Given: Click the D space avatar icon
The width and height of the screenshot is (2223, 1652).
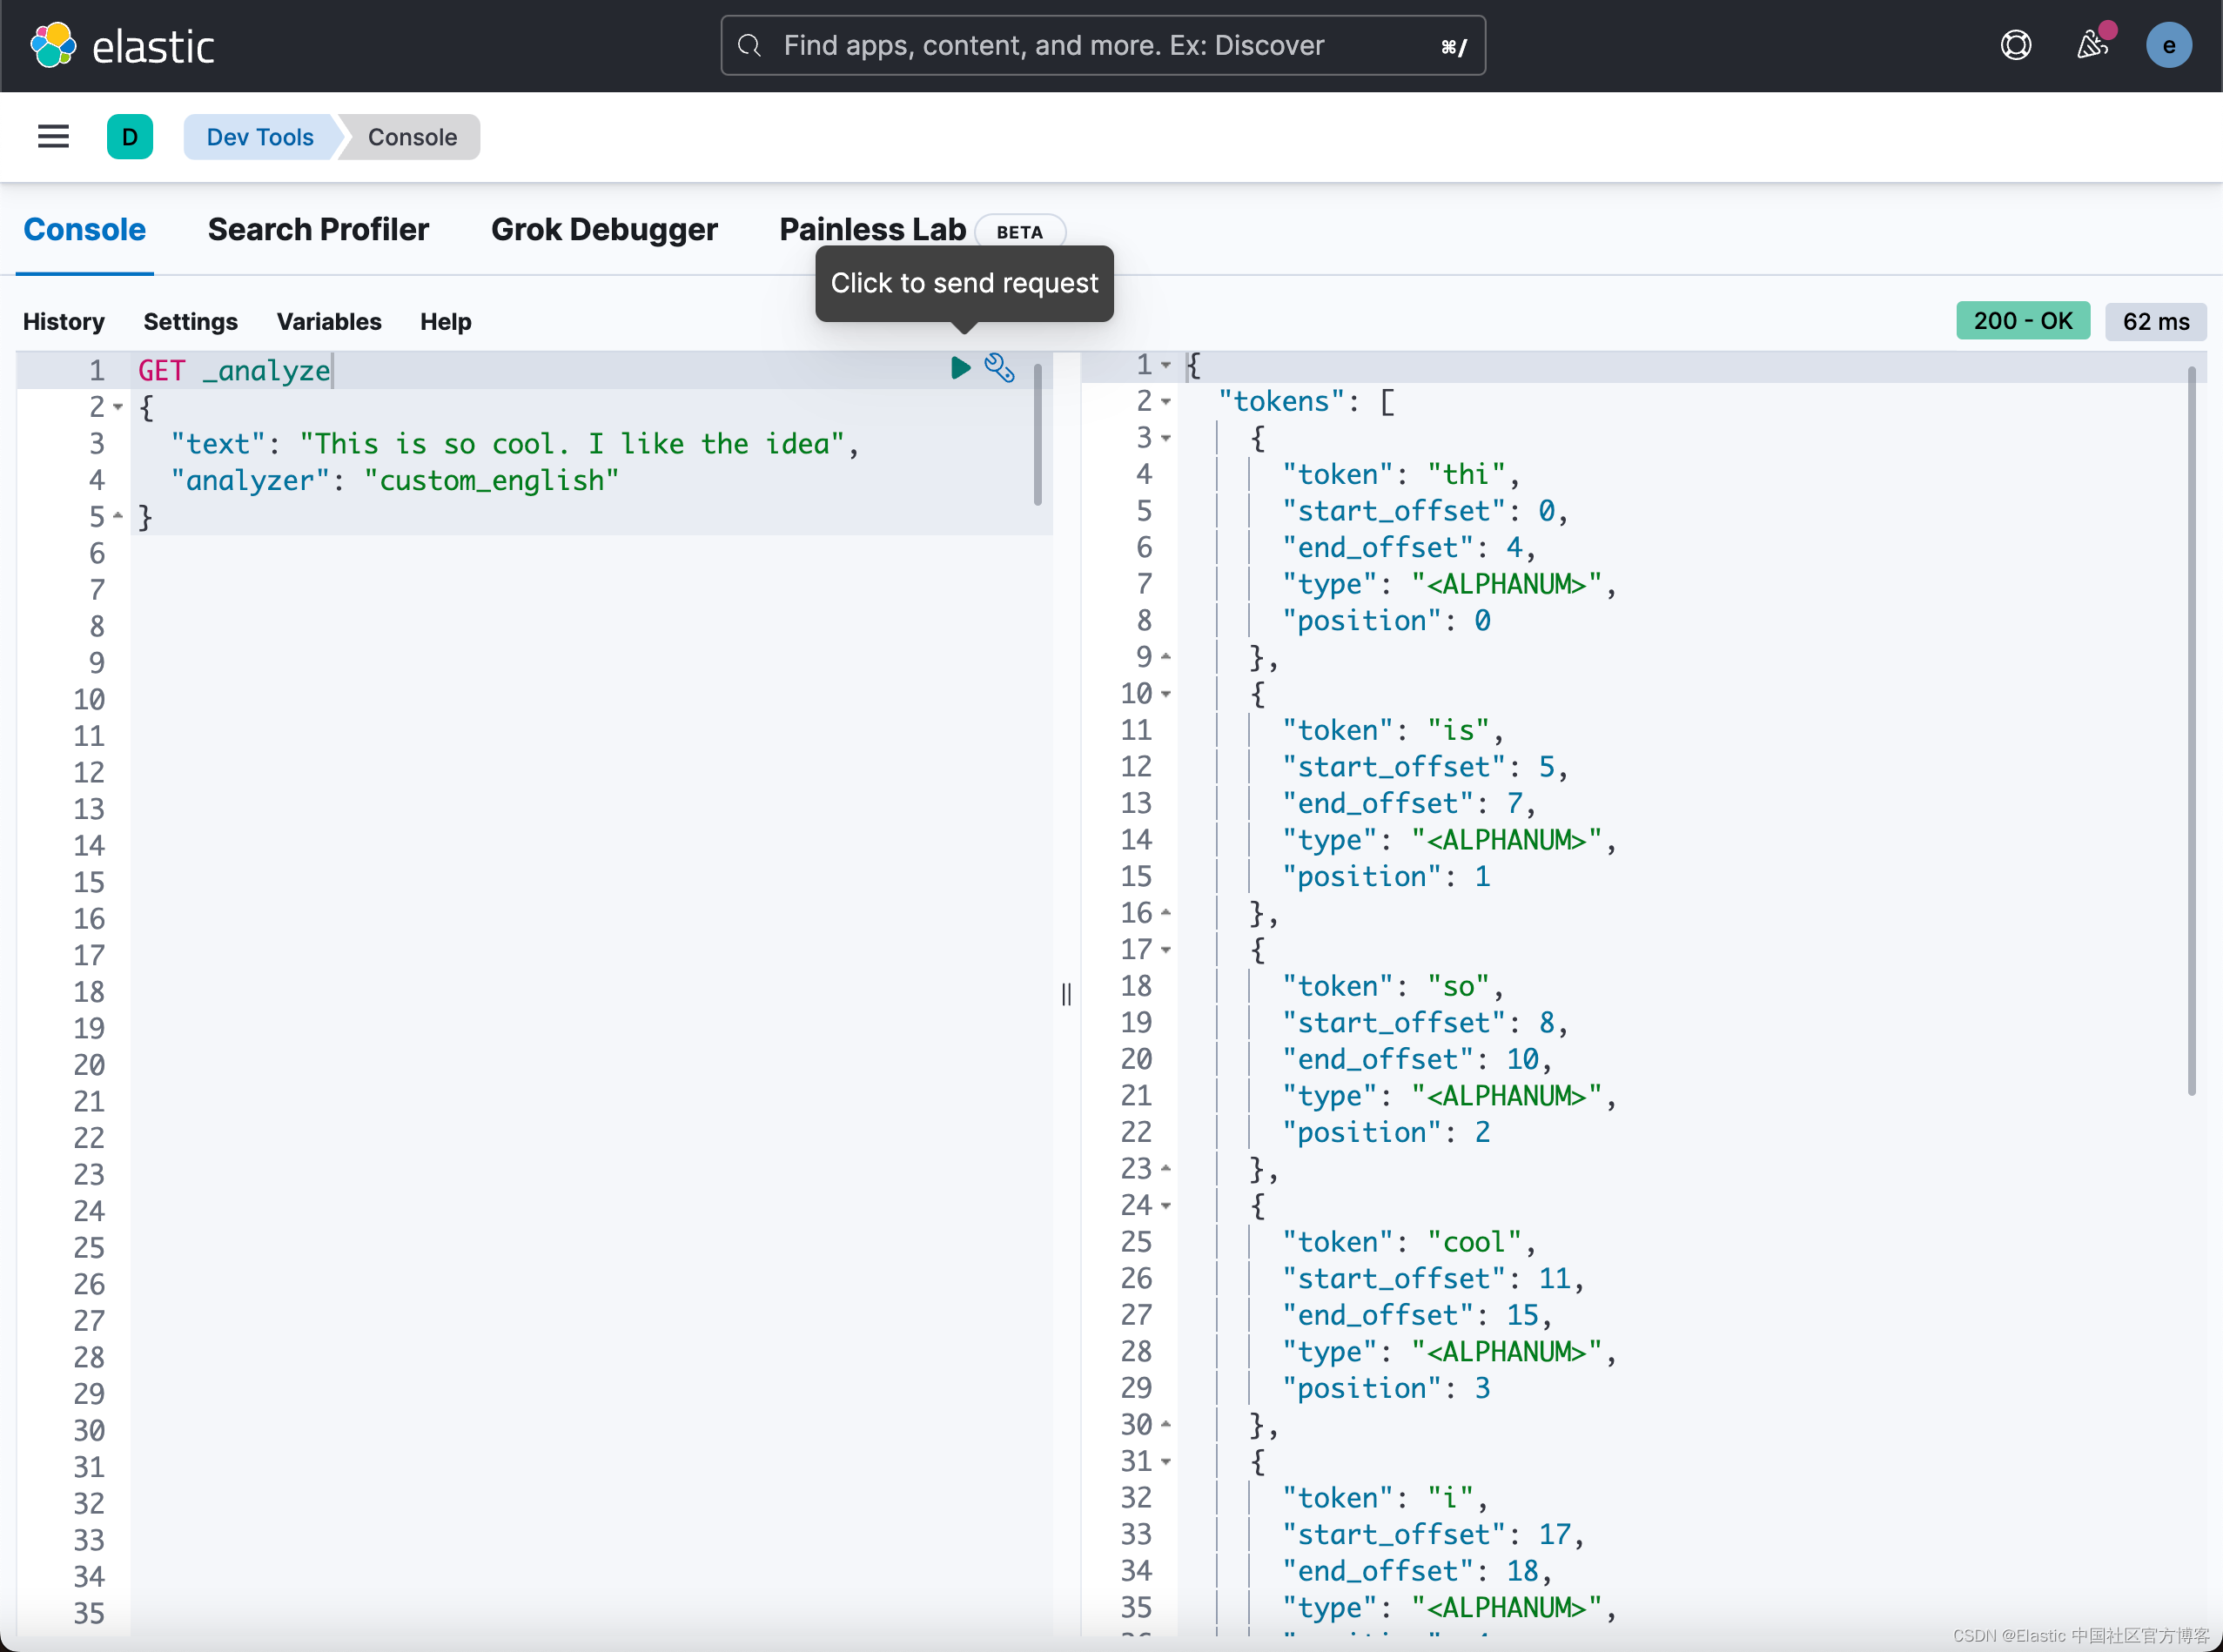Looking at the screenshot, I should point(130,136).
